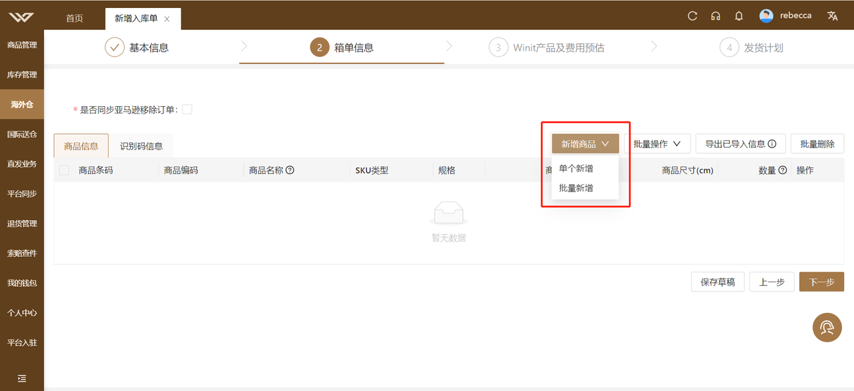Click SKU类型 column header
The height and width of the screenshot is (391, 854).
372,170
